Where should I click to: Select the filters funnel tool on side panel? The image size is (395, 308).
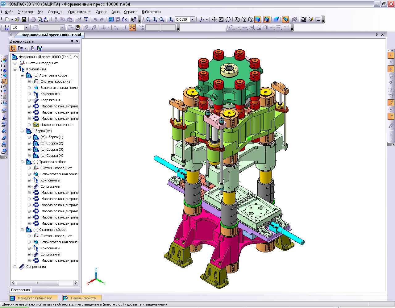click(x=4, y=92)
